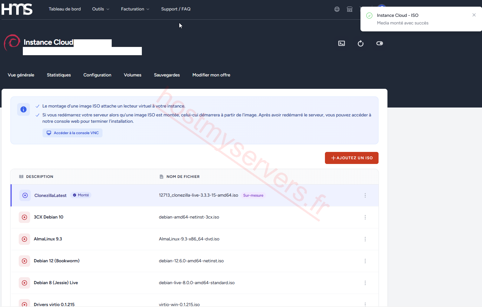Screen dimensions: 482x307
Task: Open the language globe icon
Action: (x=337, y=9)
